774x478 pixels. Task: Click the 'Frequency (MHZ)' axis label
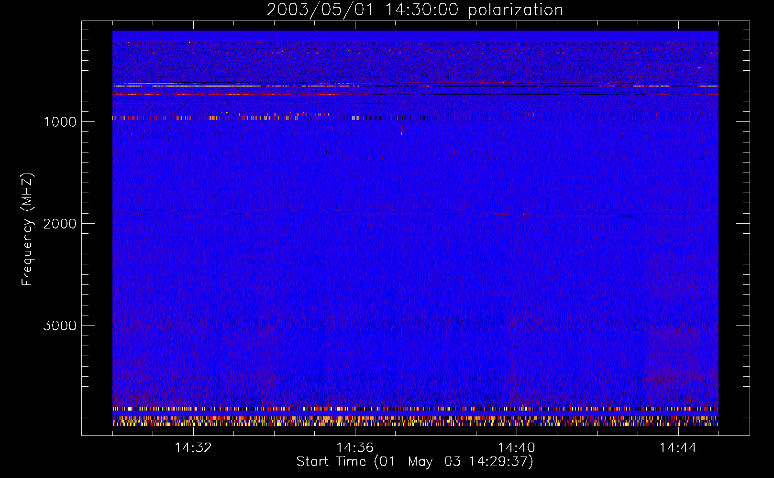click(27, 229)
